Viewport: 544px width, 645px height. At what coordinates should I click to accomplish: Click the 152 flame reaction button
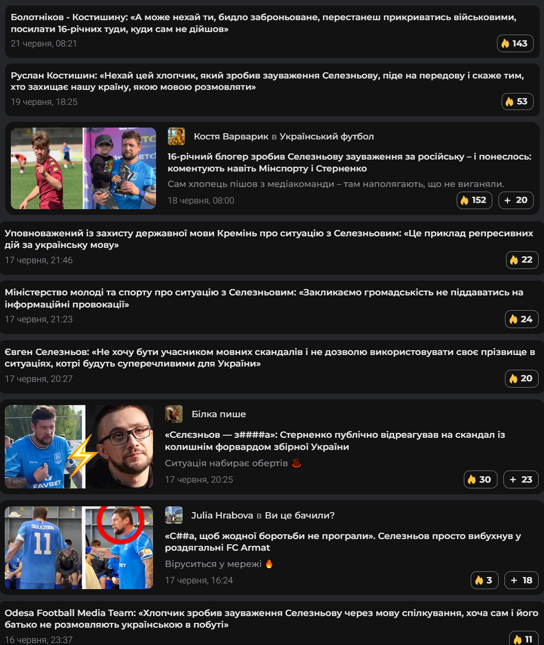474,200
